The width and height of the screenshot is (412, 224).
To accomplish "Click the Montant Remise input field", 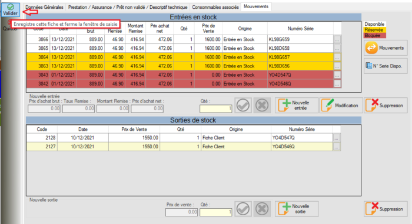I will (x=113, y=108).
